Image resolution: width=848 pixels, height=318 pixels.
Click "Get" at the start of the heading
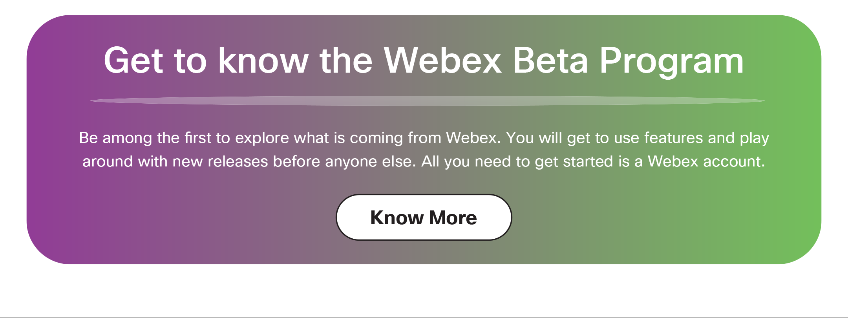click(133, 60)
